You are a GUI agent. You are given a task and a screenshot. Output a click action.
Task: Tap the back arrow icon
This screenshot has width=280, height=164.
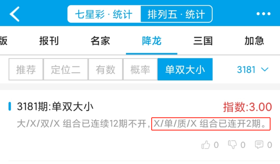tap(15, 14)
